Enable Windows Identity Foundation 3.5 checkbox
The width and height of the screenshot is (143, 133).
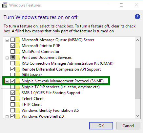pyautogui.click(x=12, y=110)
